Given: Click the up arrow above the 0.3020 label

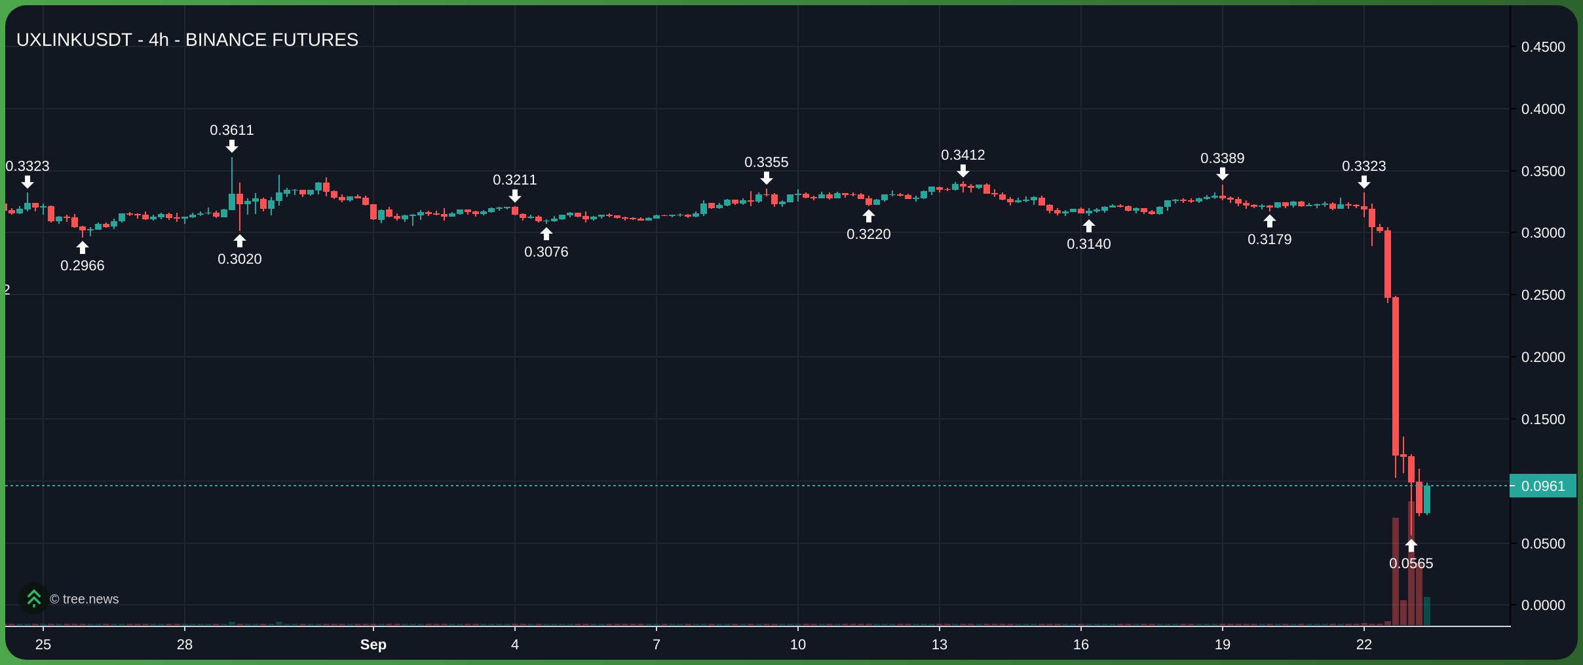Looking at the screenshot, I should click(240, 241).
